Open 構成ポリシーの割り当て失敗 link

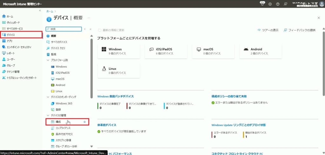pos(229,96)
